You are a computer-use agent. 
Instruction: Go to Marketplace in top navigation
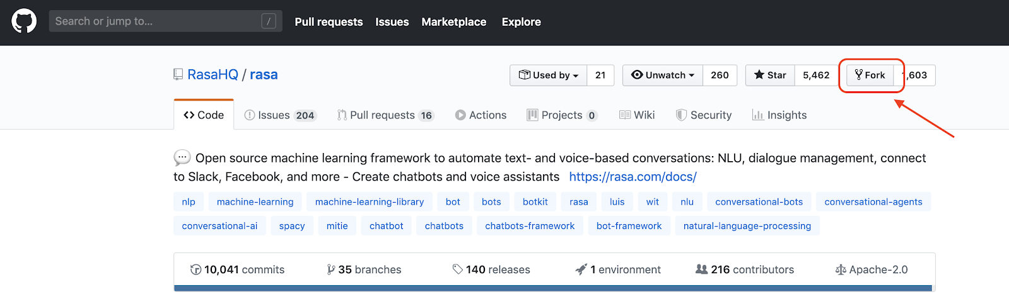[x=454, y=22]
